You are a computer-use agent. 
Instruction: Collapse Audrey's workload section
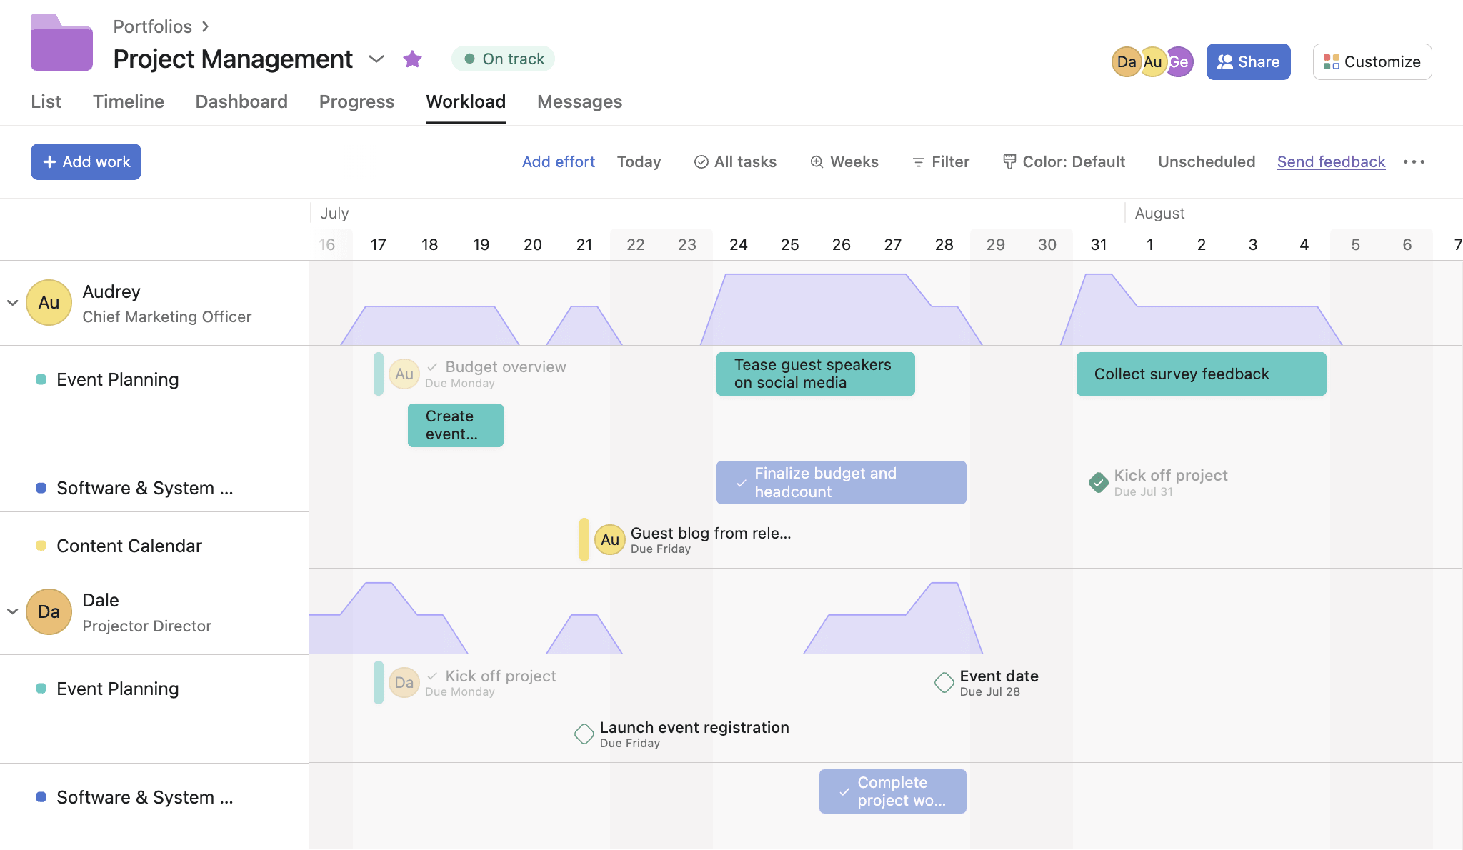(12, 301)
